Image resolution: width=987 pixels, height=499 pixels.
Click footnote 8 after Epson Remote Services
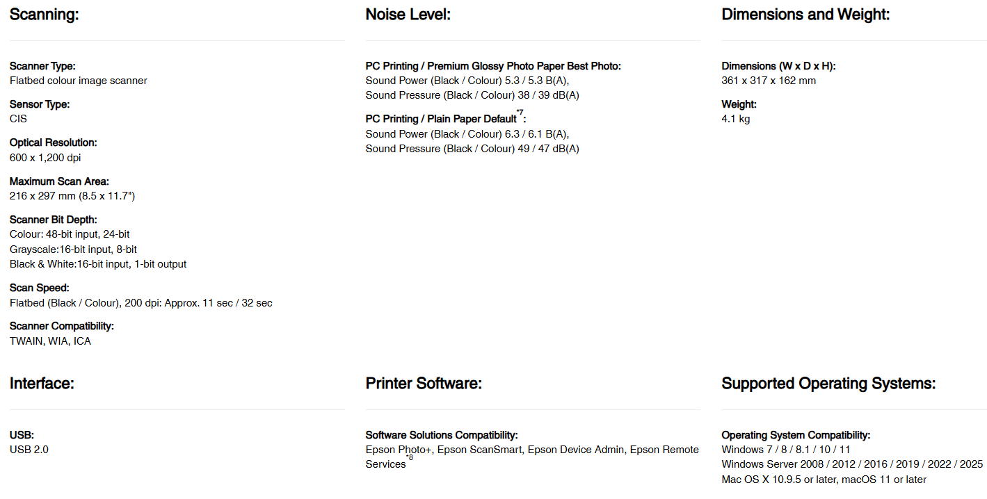point(410,457)
